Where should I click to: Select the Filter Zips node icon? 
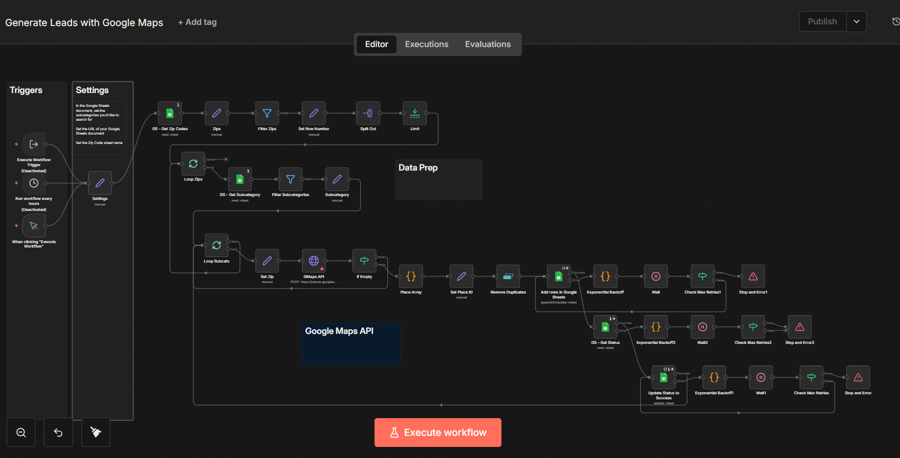pos(267,114)
